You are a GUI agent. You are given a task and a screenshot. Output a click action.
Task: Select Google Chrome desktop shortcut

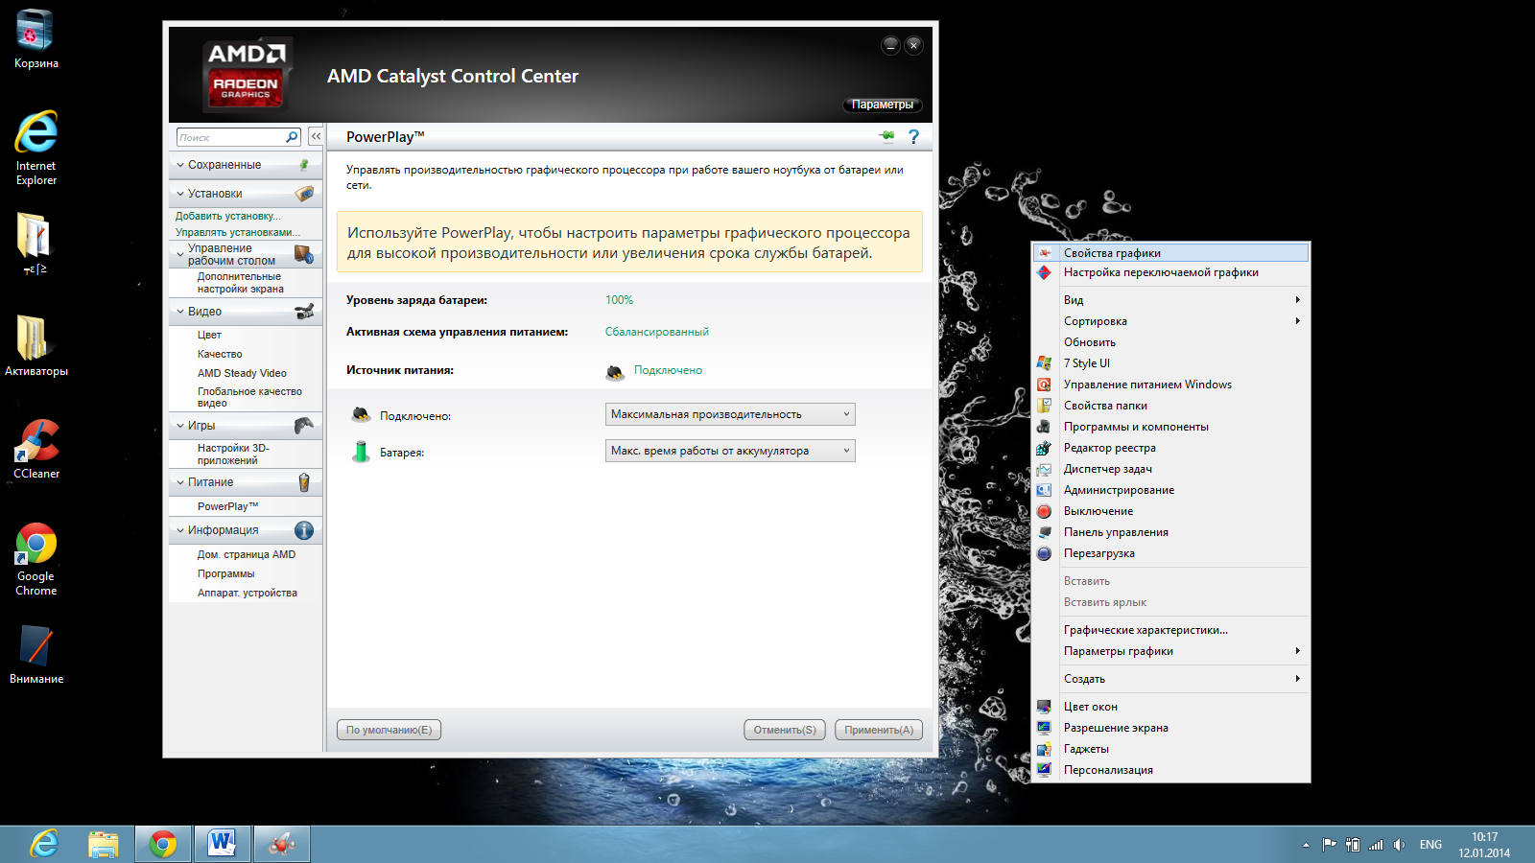(x=35, y=560)
